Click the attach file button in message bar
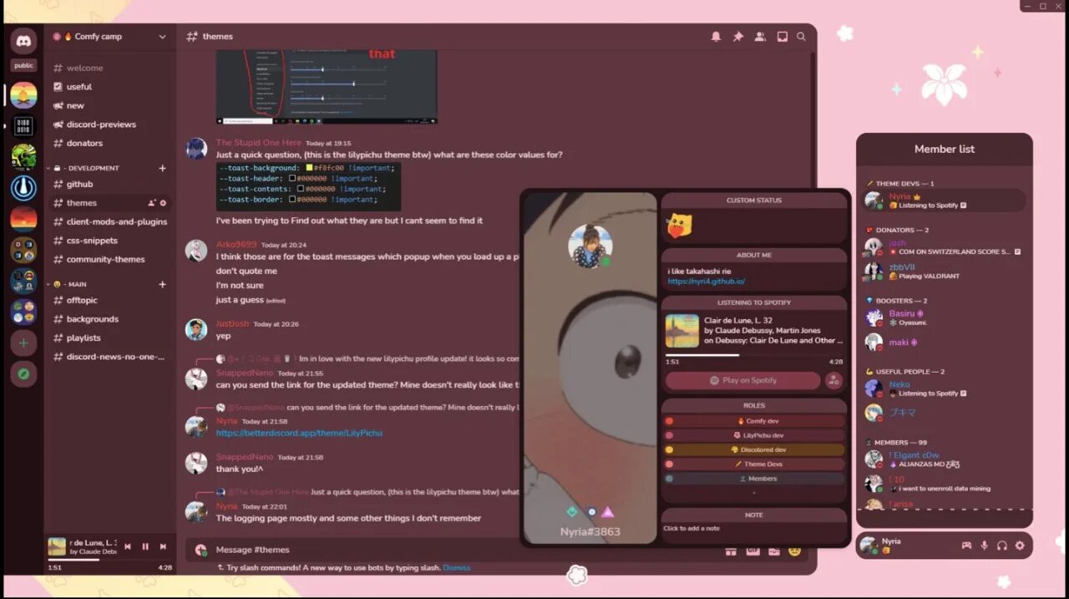Image resolution: width=1069 pixels, height=599 pixels. [x=200, y=550]
